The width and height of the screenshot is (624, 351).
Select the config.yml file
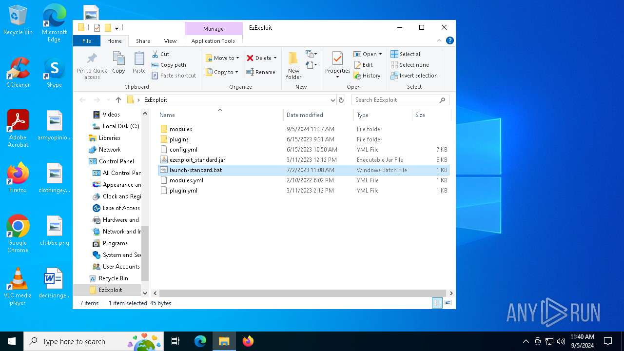click(x=304, y=150)
